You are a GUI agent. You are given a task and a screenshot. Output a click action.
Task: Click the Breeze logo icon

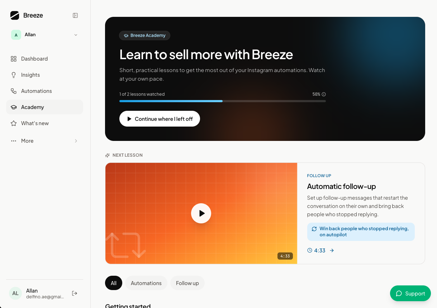pyautogui.click(x=15, y=15)
